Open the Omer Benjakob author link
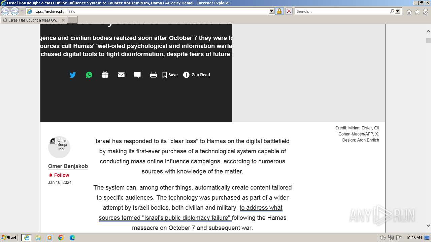 pyautogui.click(x=68, y=166)
